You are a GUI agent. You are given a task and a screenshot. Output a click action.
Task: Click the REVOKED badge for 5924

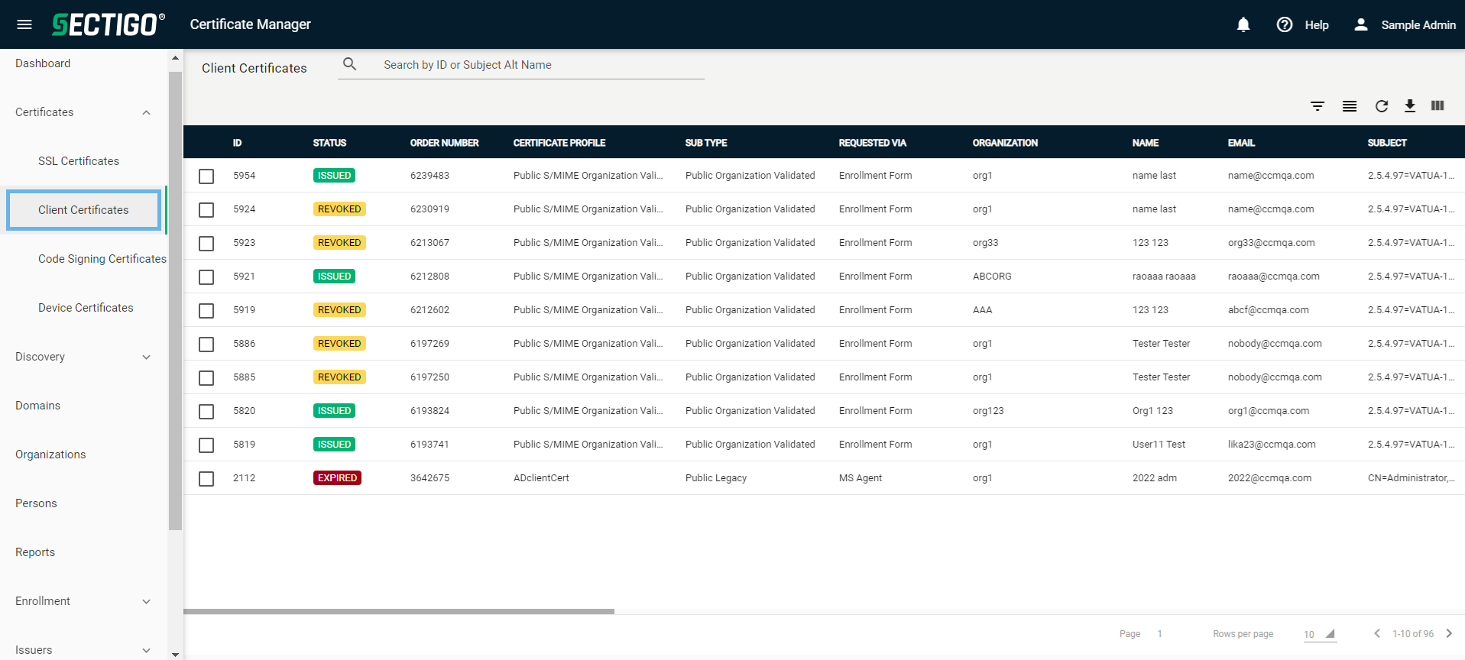coord(339,209)
